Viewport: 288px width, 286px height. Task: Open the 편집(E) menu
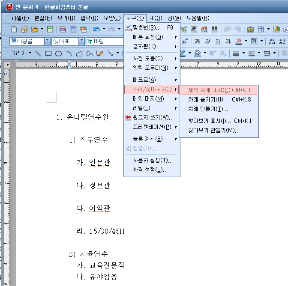[43, 18]
